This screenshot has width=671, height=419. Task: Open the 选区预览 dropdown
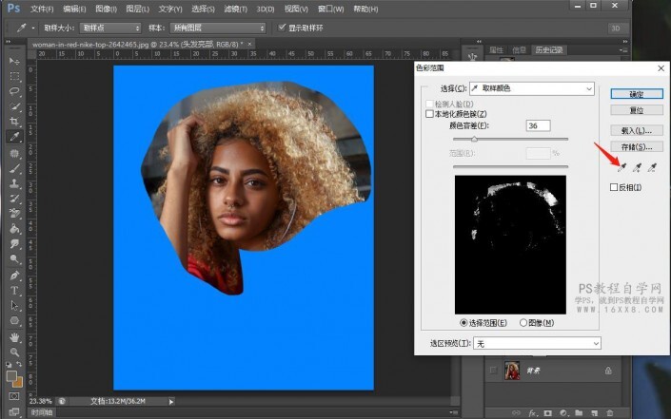click(x=537, y=342)
